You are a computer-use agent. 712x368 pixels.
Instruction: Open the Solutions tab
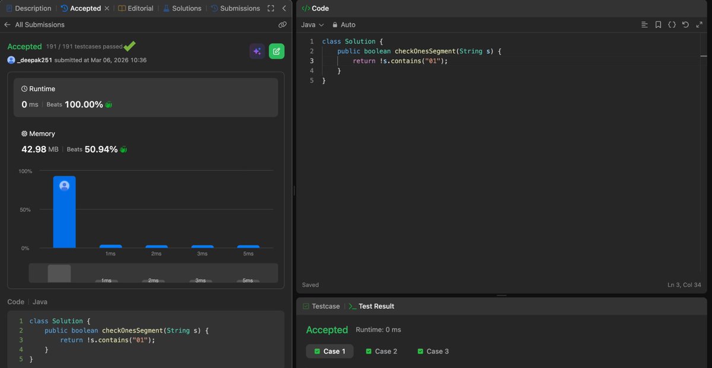point(182,8)
